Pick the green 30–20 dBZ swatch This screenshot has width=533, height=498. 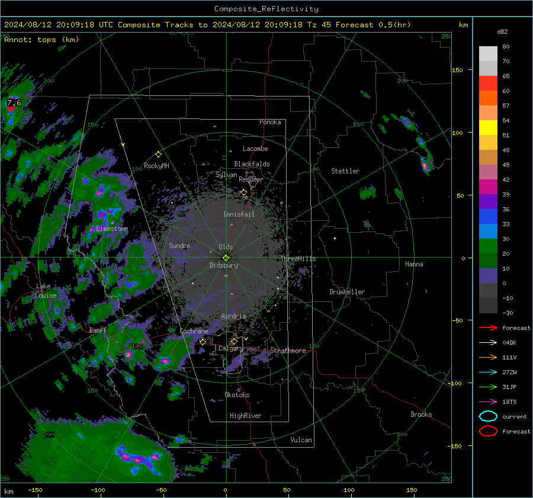[x=488, y=246]
